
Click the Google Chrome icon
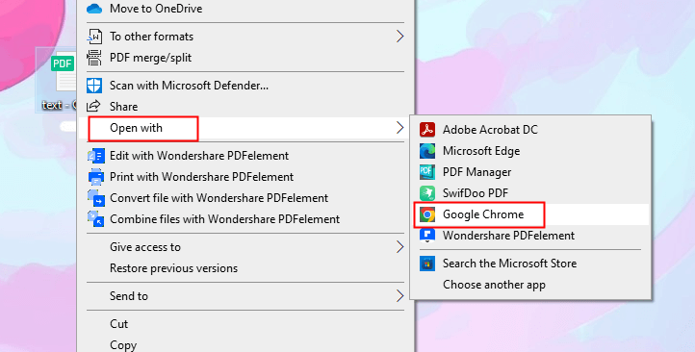pos(427,214)
